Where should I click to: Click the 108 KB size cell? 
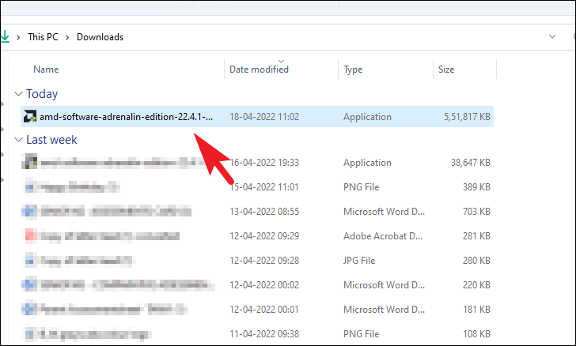pos(476,334)
